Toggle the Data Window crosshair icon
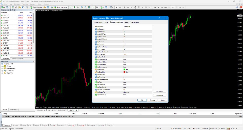The image size is (243, 130). [16, 7]
